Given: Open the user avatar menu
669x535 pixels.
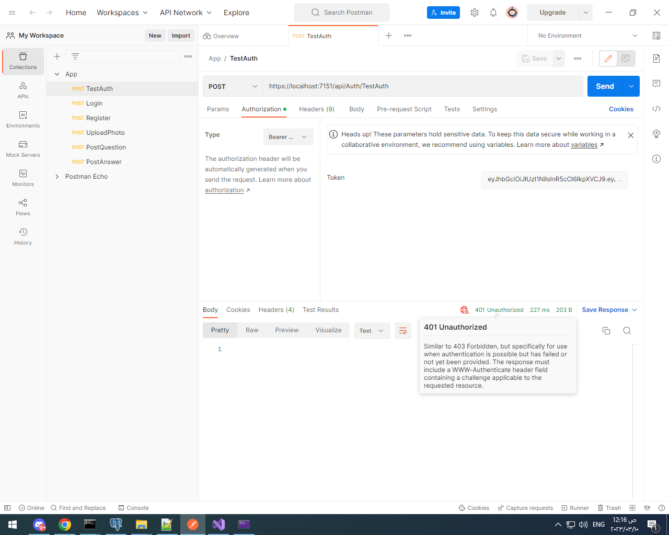Looking at the screenshot, I should click(512, 13).
